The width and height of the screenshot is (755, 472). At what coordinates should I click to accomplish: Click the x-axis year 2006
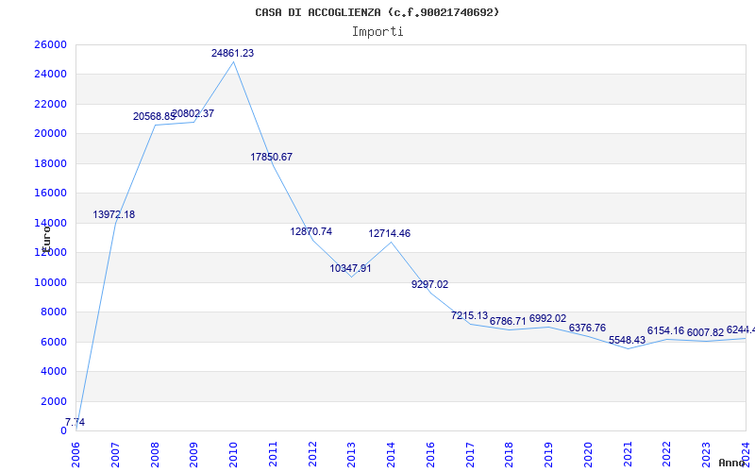[75, 455]
